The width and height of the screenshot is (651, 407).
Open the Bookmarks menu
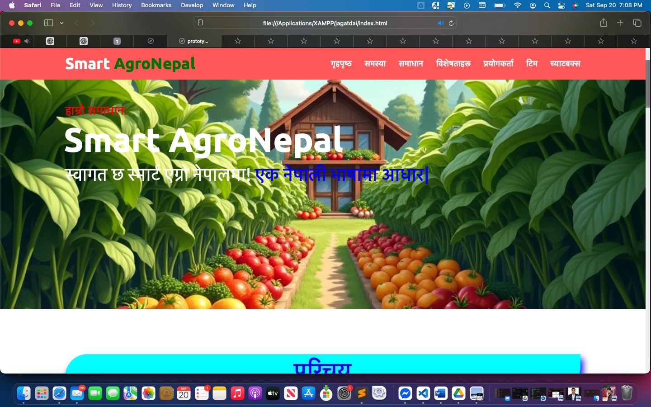156,5
